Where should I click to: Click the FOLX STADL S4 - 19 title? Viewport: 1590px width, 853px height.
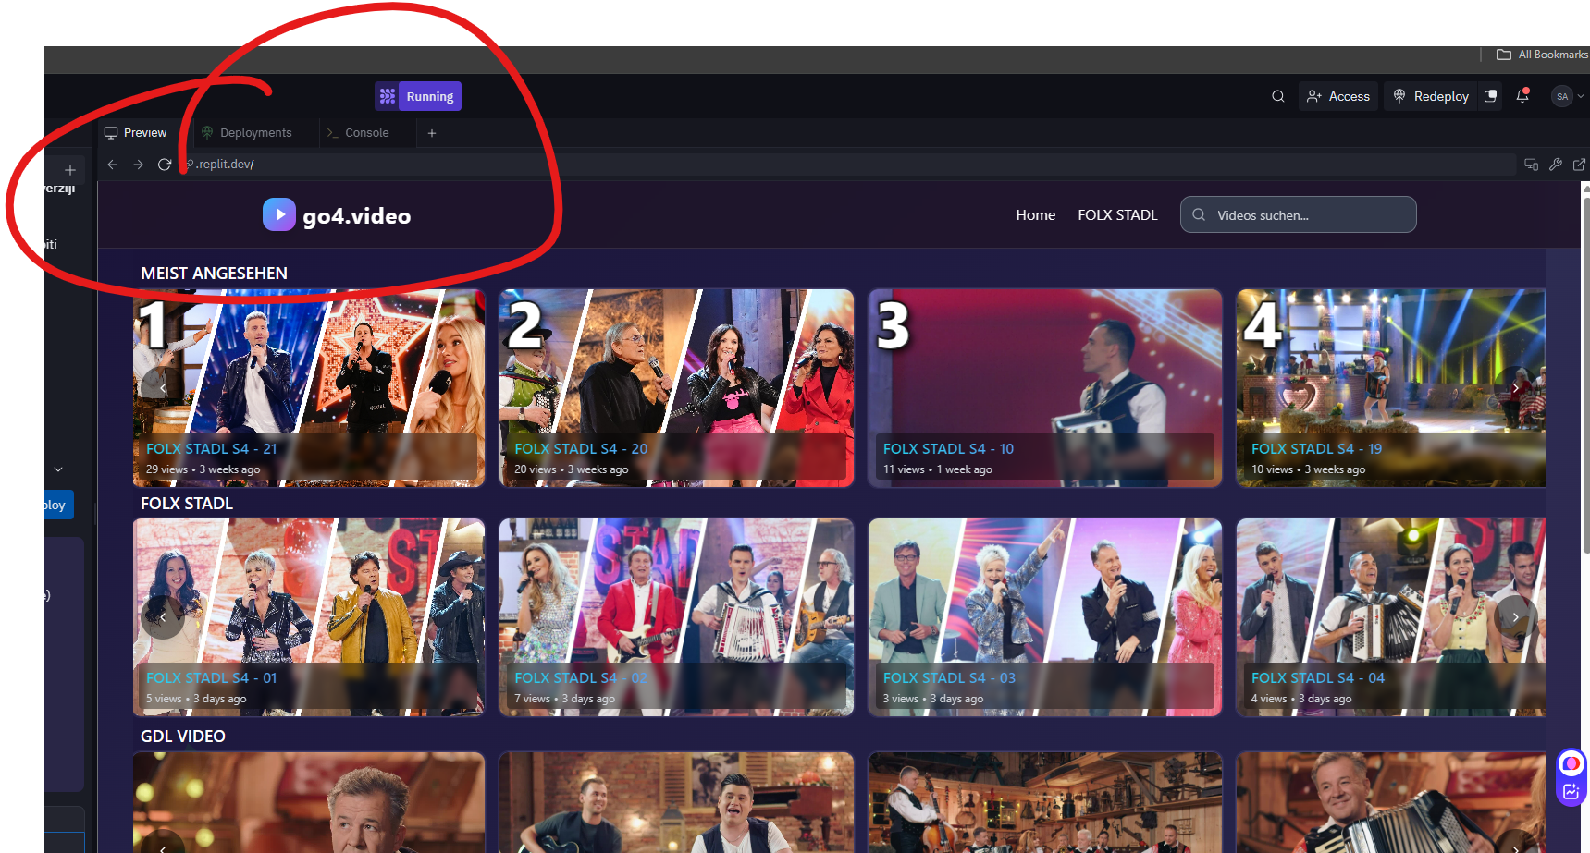1316,449
